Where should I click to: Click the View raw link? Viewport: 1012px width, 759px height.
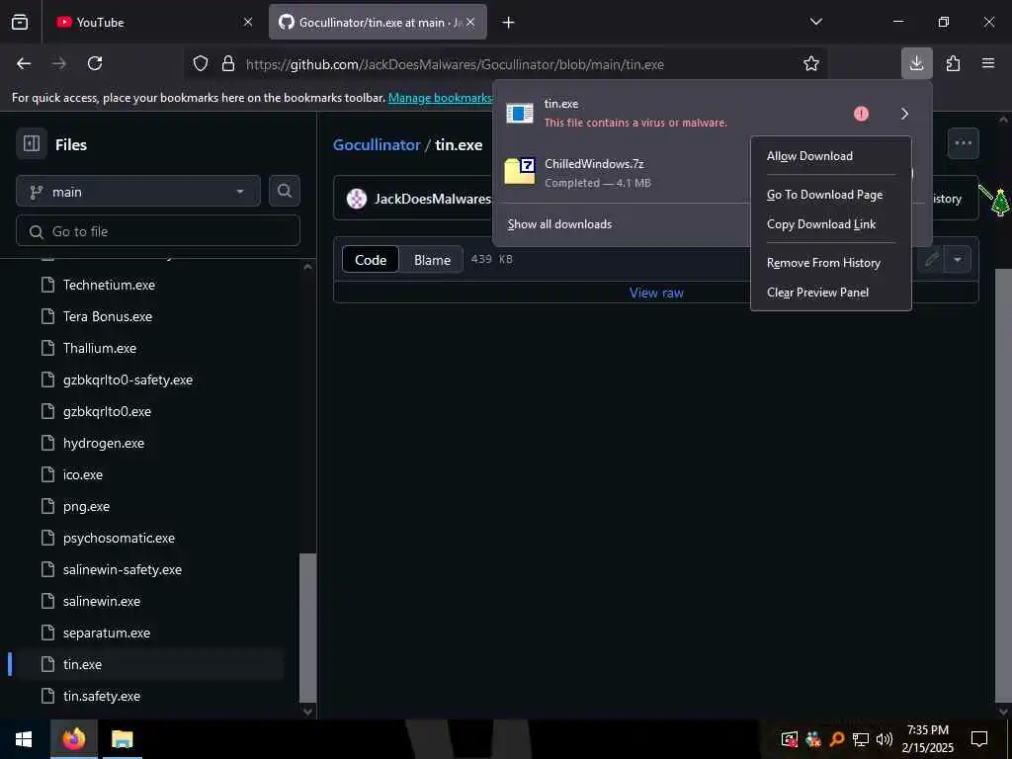pos(656,293)
